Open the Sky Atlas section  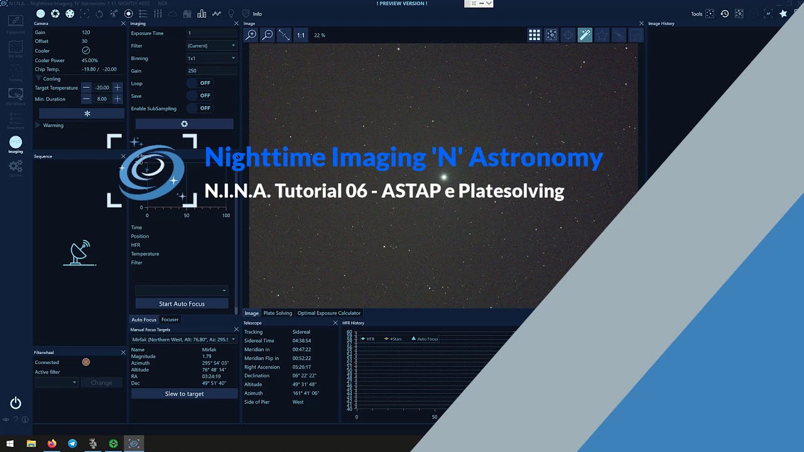[16, 50]
